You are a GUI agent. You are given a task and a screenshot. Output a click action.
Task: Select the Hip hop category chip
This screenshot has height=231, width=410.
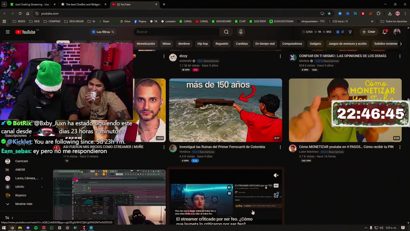click(x=202, y=44)
